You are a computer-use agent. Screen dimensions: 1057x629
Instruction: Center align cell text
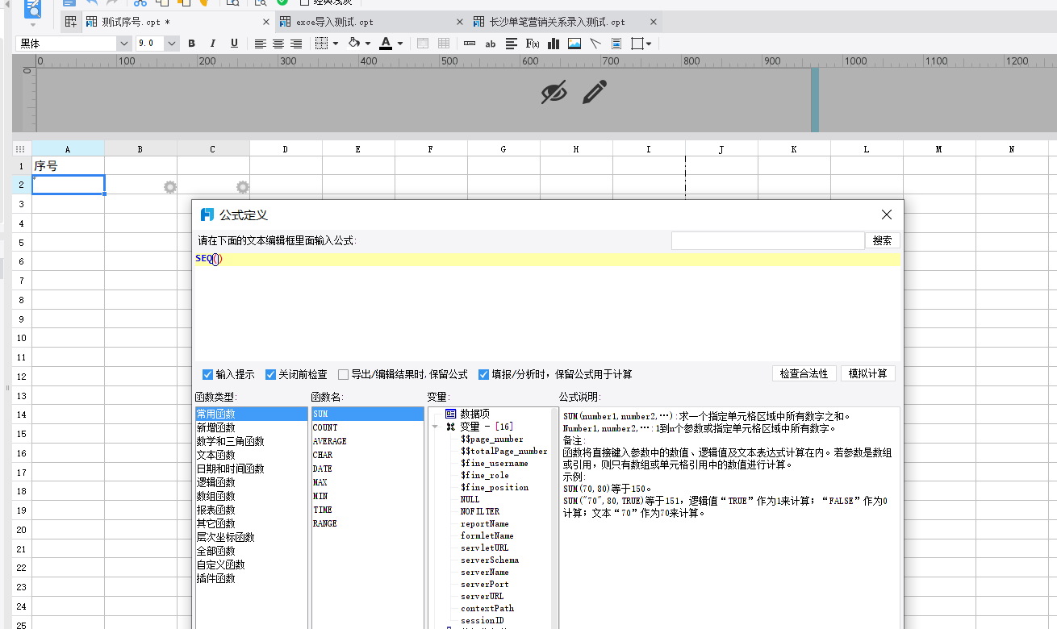pos(278,44)
